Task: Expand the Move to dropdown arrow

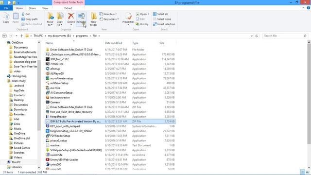Action: [52, 25]
